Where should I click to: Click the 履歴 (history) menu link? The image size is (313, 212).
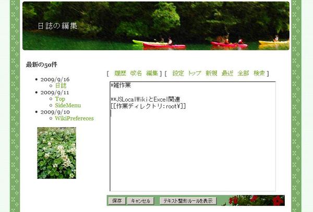[x=120, y=73]
